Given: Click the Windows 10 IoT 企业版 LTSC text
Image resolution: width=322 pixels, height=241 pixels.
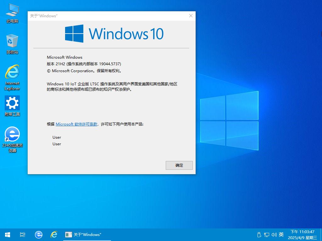Looking at the screenshot, I should tap(112, 87).
